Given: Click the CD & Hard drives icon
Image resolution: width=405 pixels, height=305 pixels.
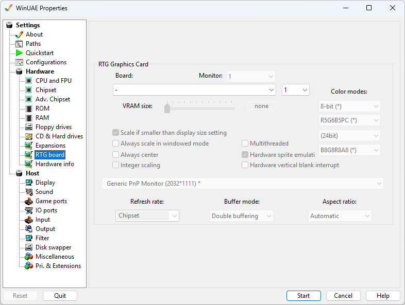Looking at the screenshot, I should point(29,136).
